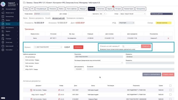The height and width of the screenshot is (100, 178).
Task: Toggle the select-all checkbox in documents header
Action: [x=170, y=86]
